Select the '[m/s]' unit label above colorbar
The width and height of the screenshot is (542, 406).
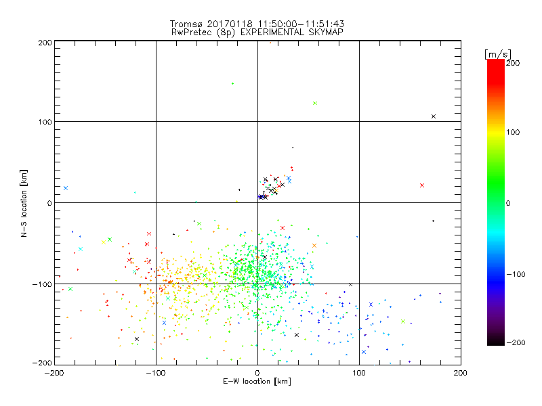[x=498, y=54]
